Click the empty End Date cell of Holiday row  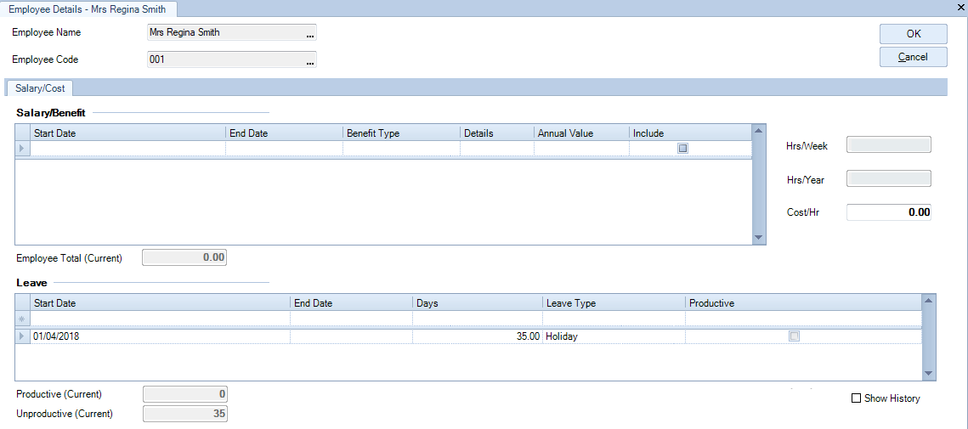point(351,336)
